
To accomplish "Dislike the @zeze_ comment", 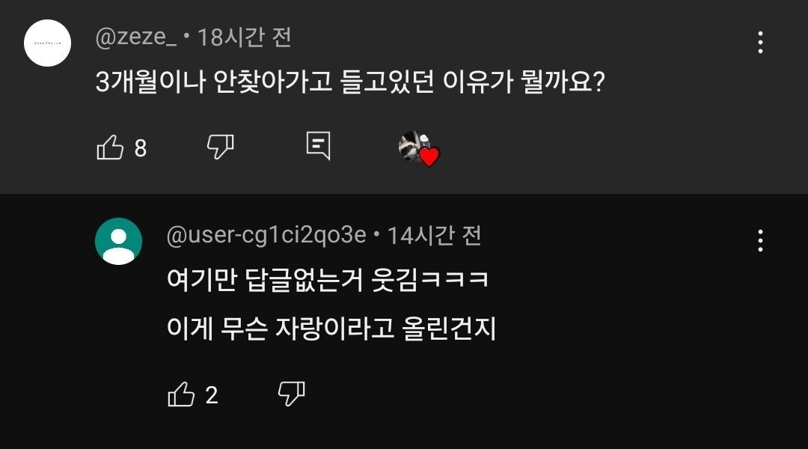I will click(x=220, y=147).
